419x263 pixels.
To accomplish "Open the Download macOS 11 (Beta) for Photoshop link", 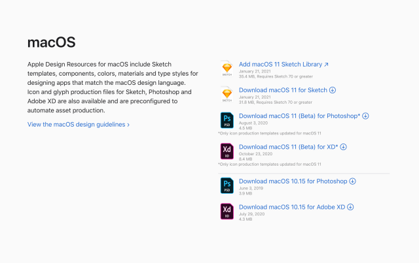I will point(299,116).
